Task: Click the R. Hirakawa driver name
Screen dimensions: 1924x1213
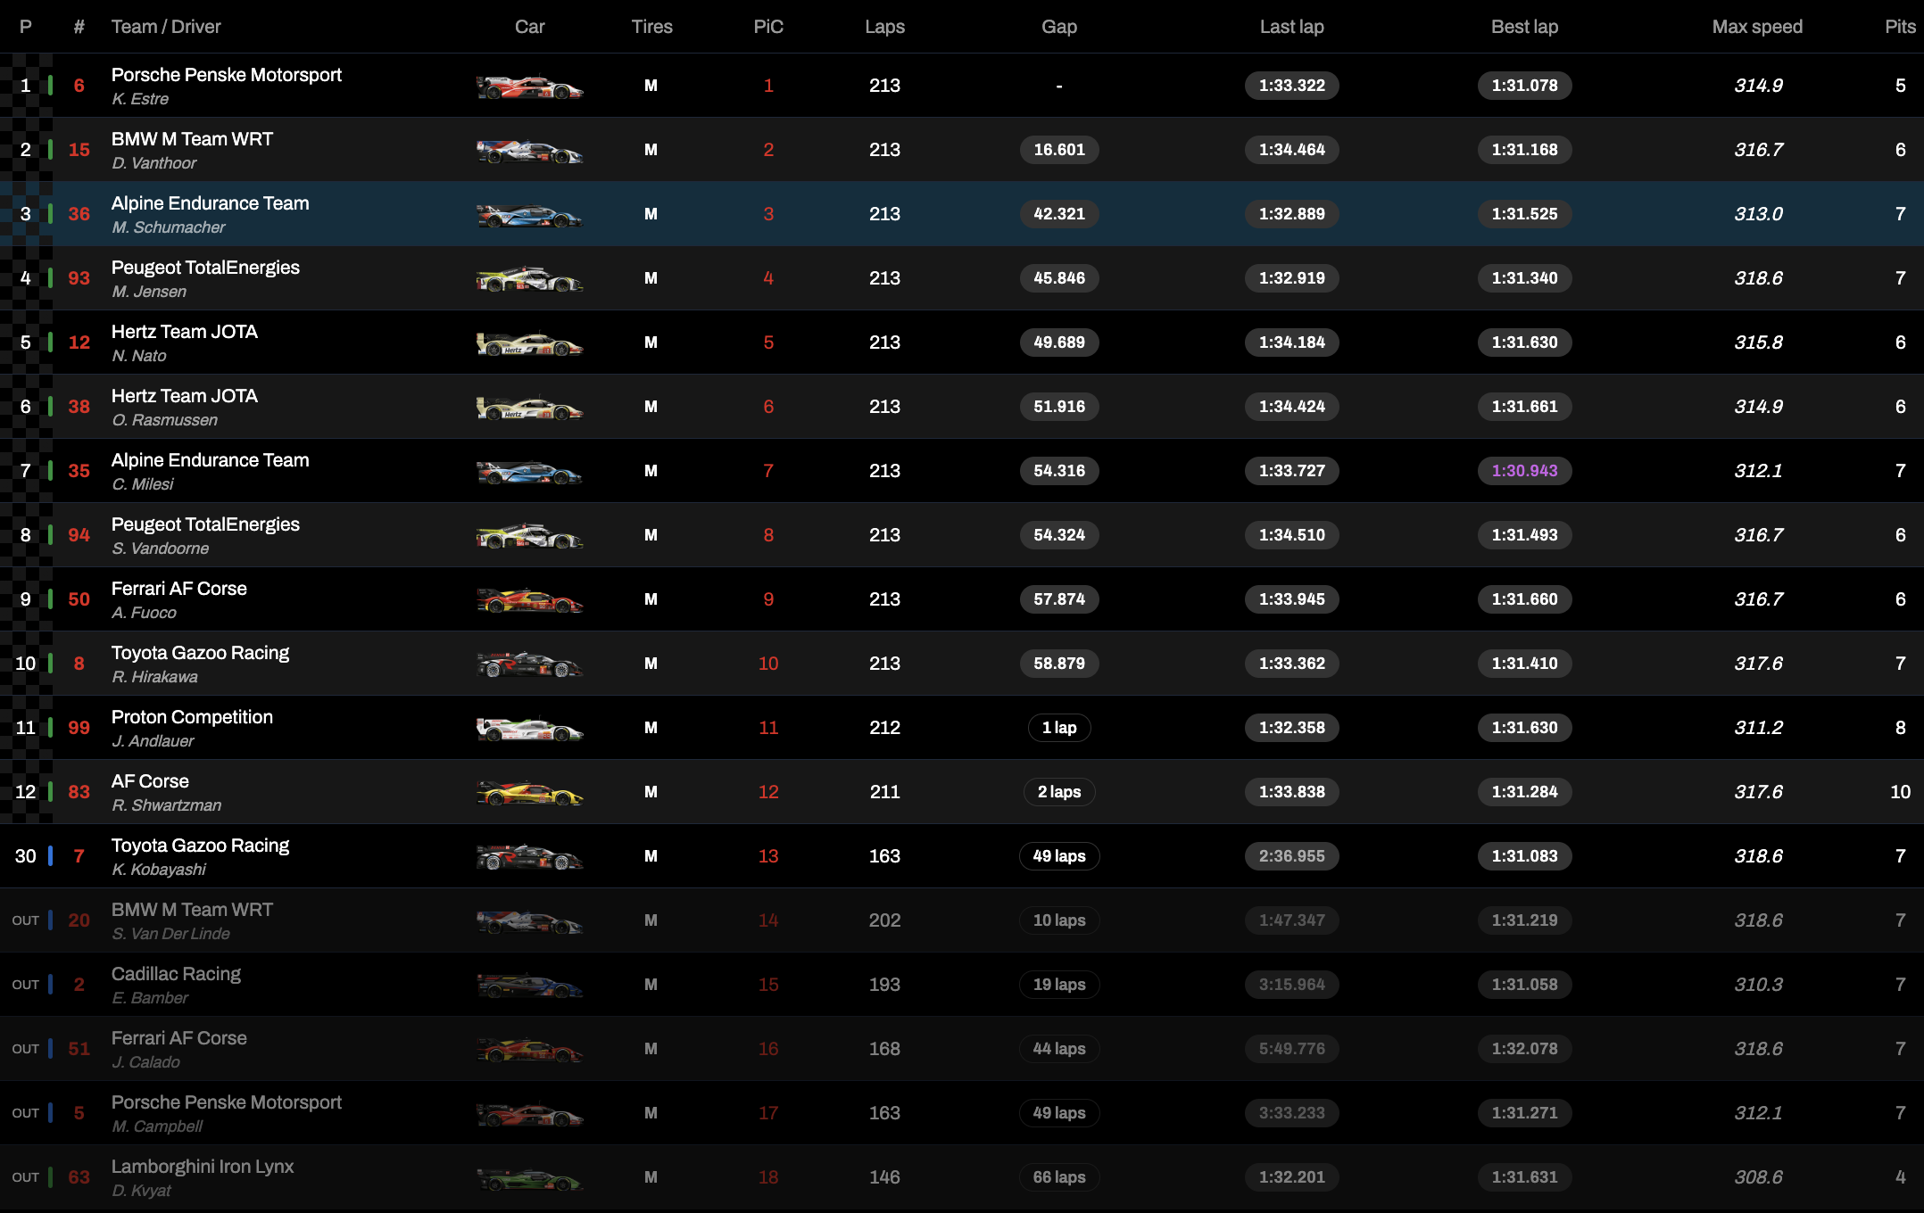Action: (155, 677)
